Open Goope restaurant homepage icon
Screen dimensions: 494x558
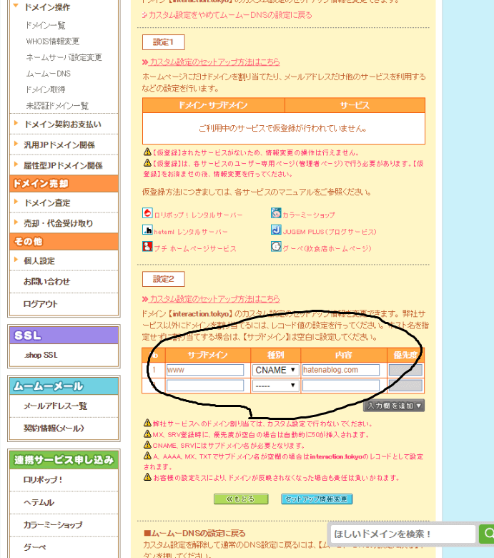coord(276,246)
